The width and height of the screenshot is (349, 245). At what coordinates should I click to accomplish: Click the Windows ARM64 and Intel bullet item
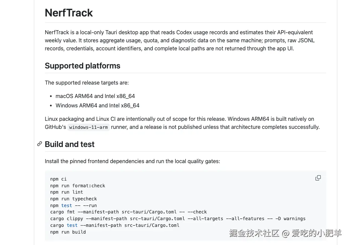(97, 105)
